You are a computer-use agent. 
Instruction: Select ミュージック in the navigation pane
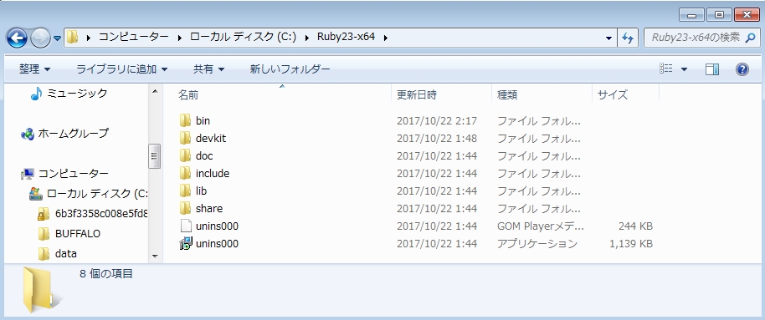coord(77,94)
